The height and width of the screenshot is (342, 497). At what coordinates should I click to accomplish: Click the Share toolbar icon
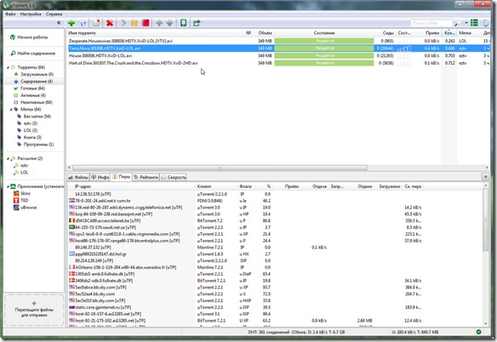[x=197, y=23]
